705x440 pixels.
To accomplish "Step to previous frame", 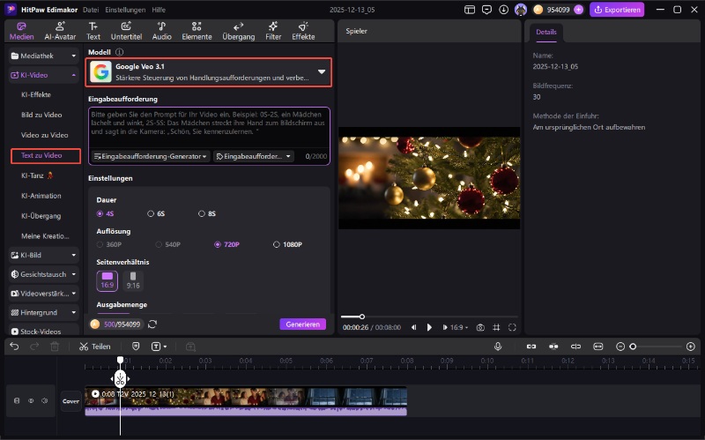I will coord(413,327).
